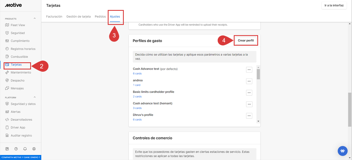Click the Driver App phone icon

coord(7,128)
